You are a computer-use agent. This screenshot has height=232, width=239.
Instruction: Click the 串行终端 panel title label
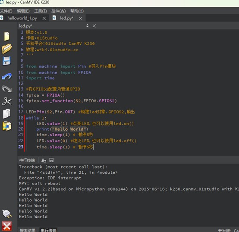27,160
